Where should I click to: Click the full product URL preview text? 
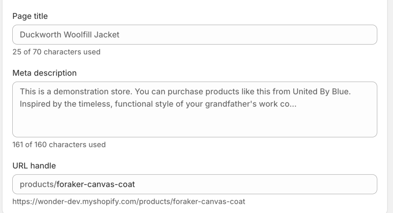point(129,201)
